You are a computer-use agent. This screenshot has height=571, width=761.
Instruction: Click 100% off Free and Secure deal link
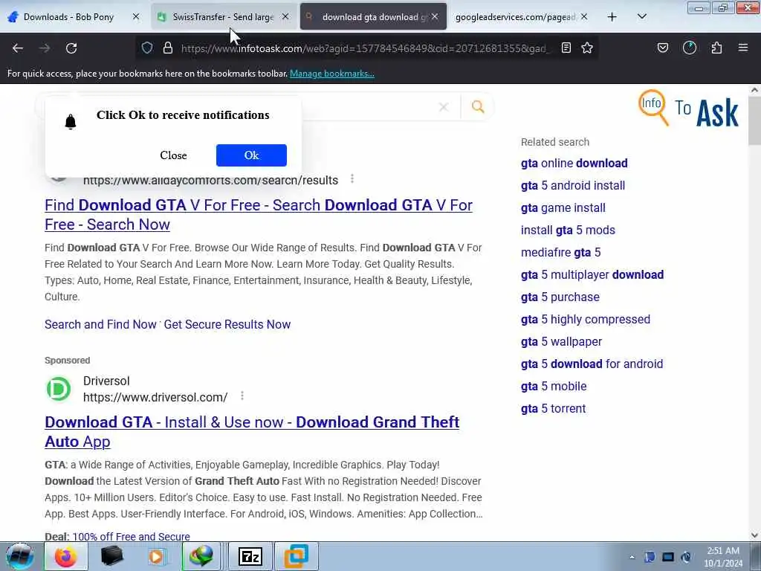[x=131, y=537]
